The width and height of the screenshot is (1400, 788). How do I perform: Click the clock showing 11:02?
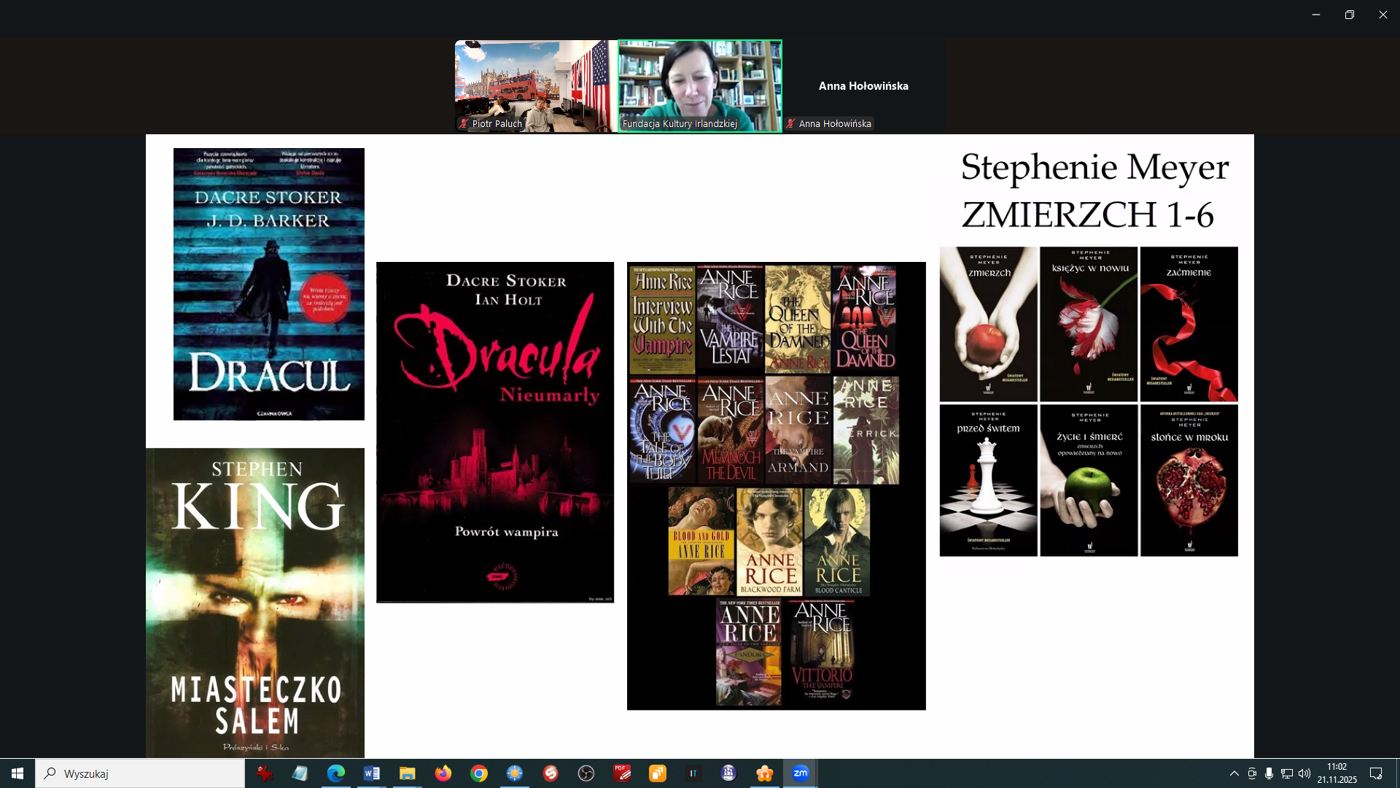point(1337,773)
